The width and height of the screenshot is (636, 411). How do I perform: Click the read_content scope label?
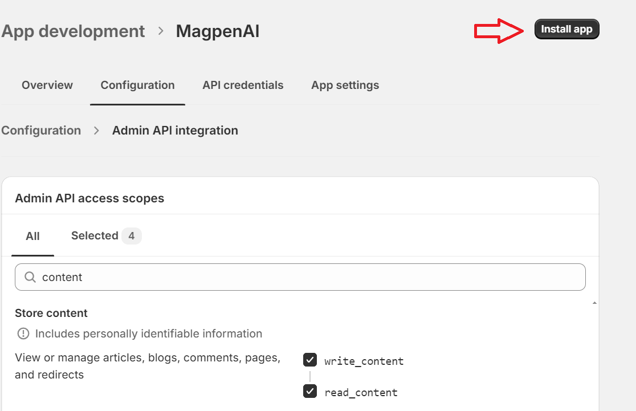click(x=361, y=392)
